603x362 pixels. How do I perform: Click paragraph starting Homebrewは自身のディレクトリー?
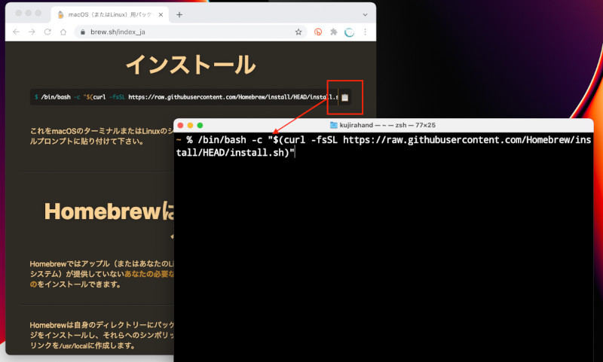[102, 335]
